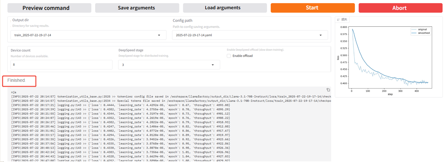Click the first log line reading nja
The width and height of the screenshot is (445, 162).
tap(14, 92)
